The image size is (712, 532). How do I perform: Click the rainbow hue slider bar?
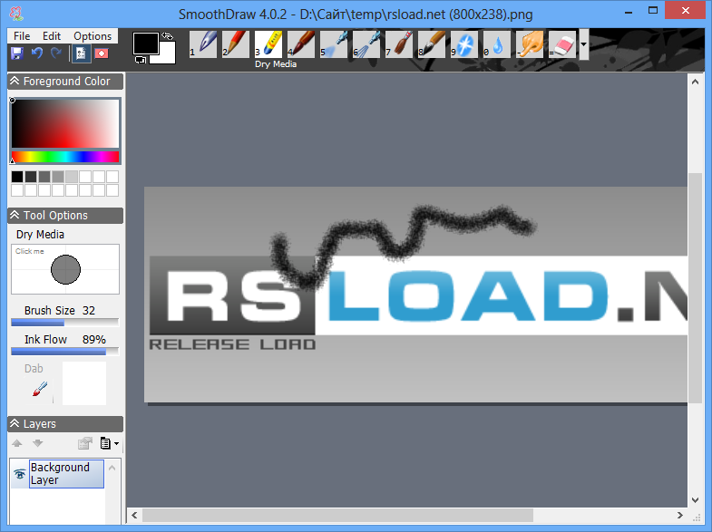click(65, 157)
